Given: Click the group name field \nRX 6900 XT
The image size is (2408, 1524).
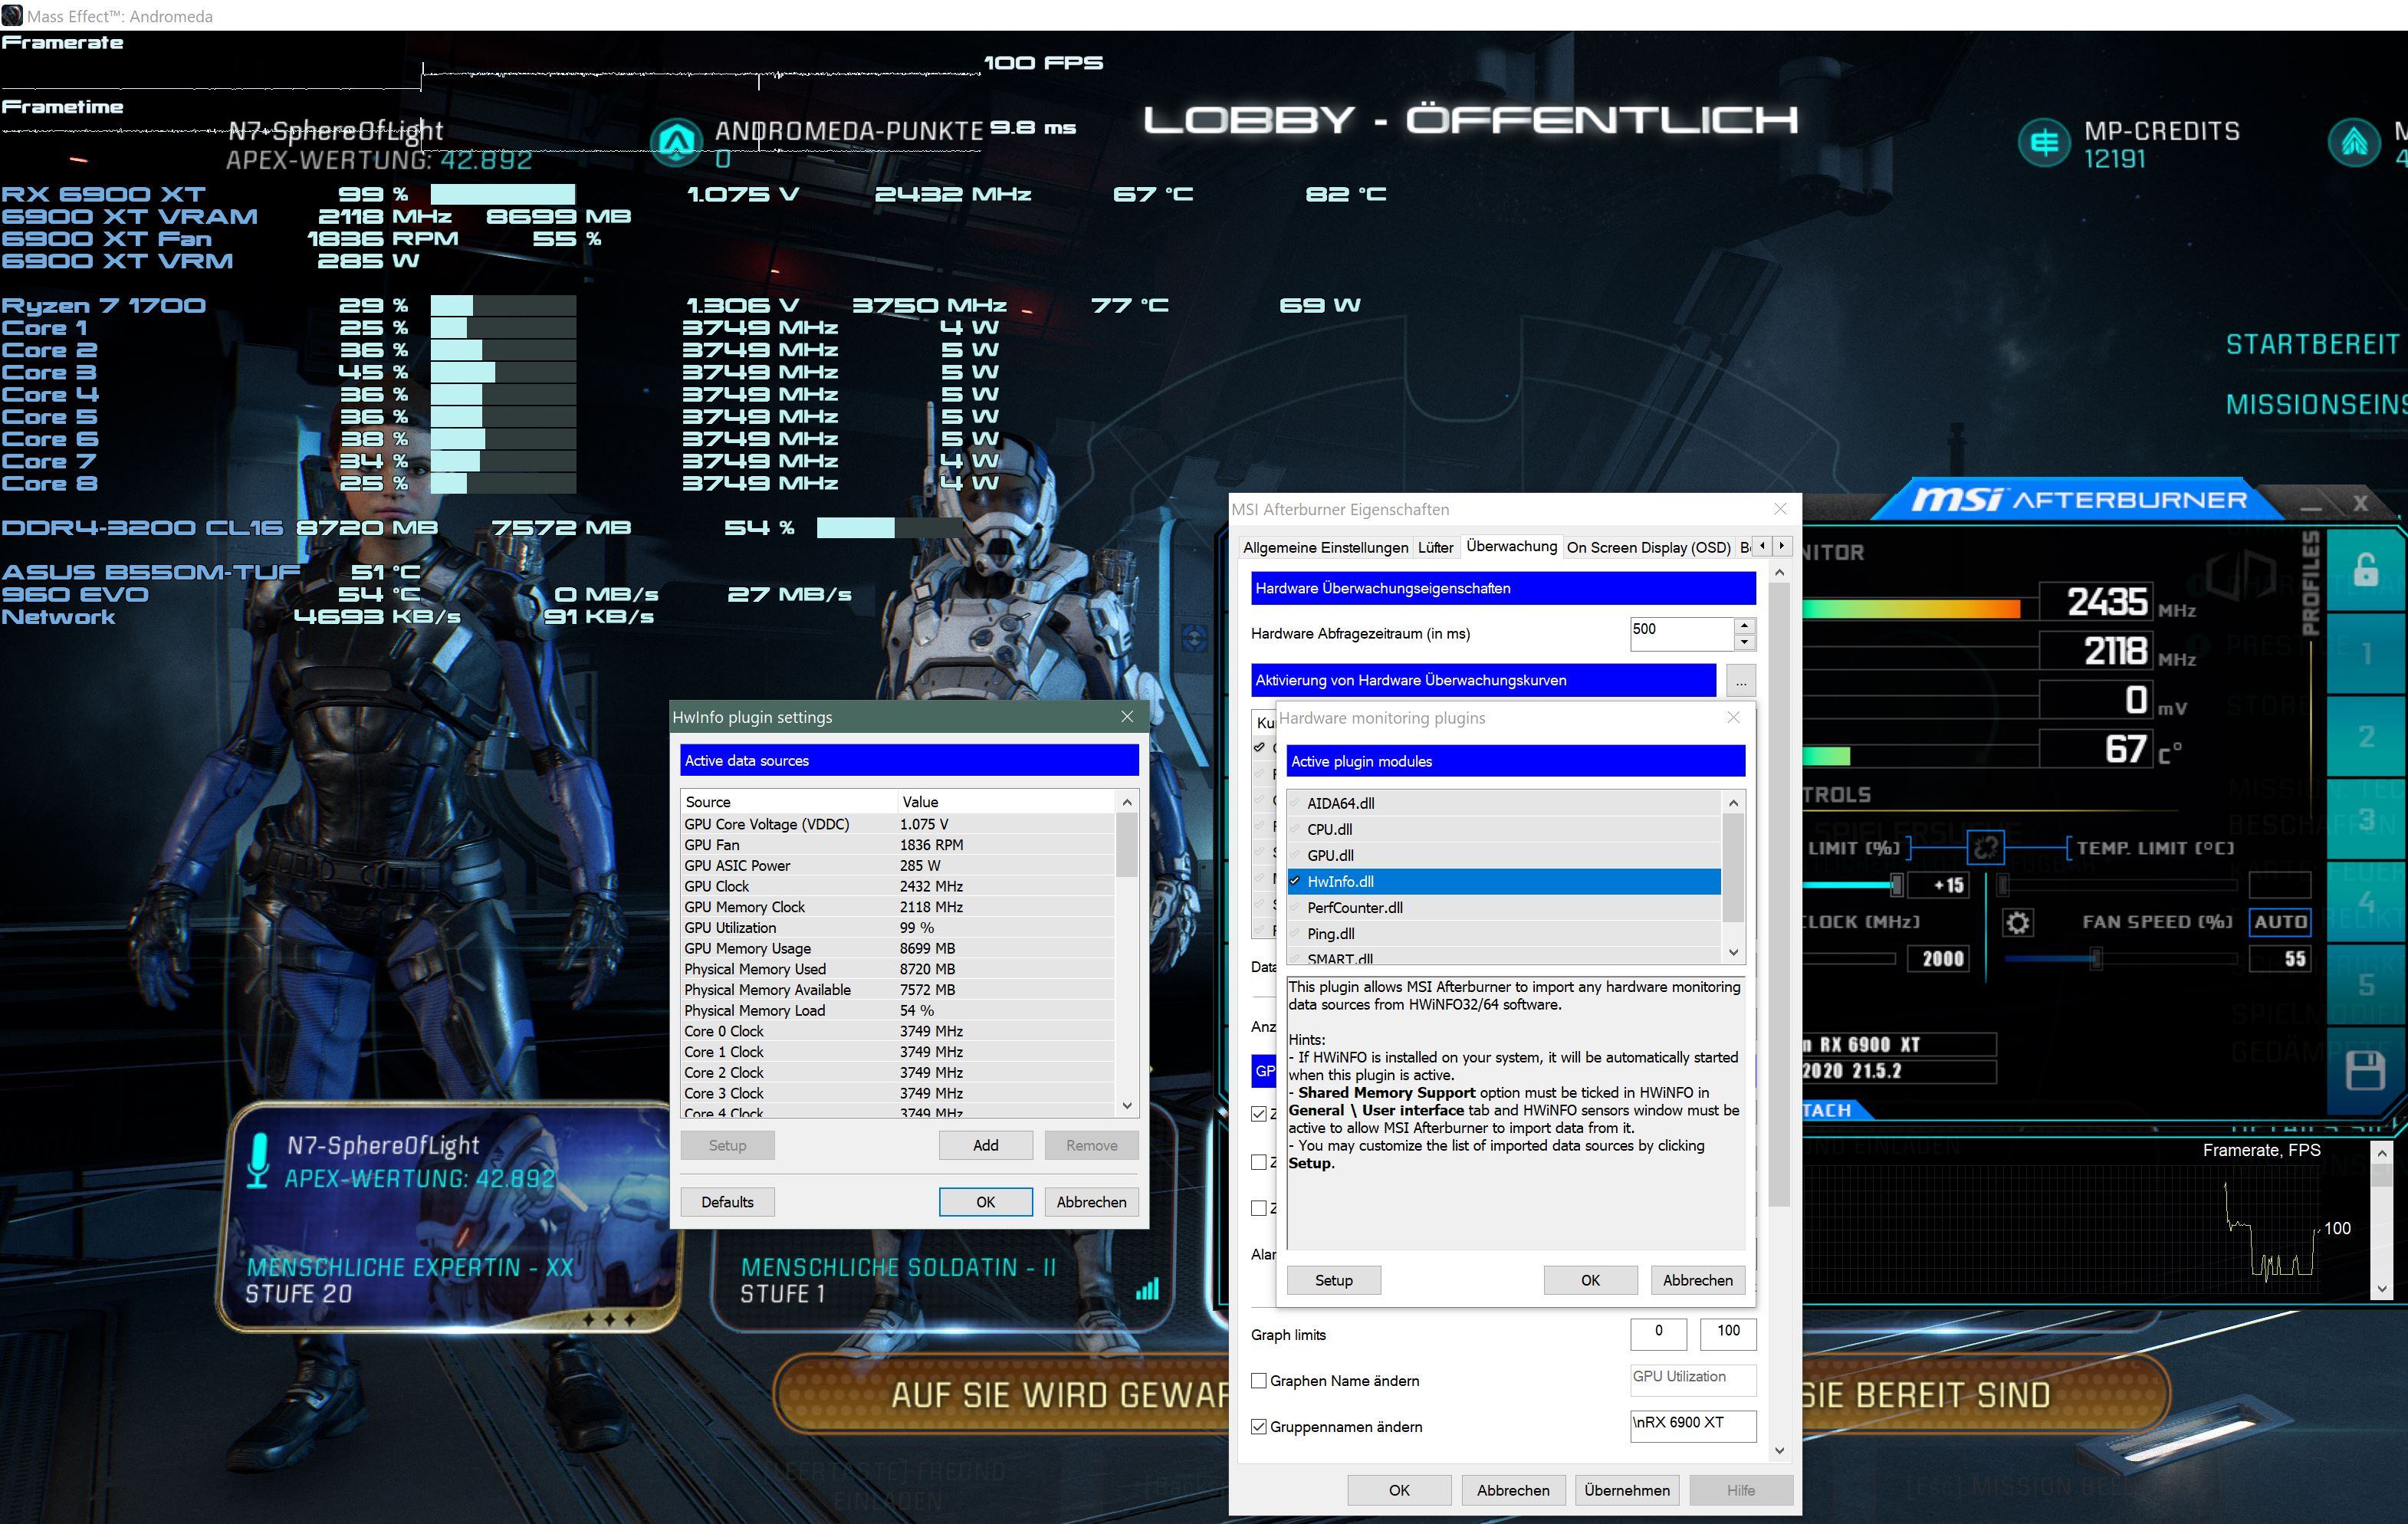Looking at the screenshot, I should [x=1692, y=1426].
